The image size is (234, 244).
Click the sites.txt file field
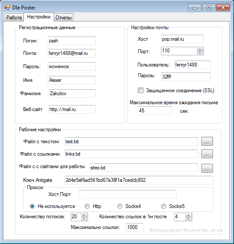coord(144,168)
